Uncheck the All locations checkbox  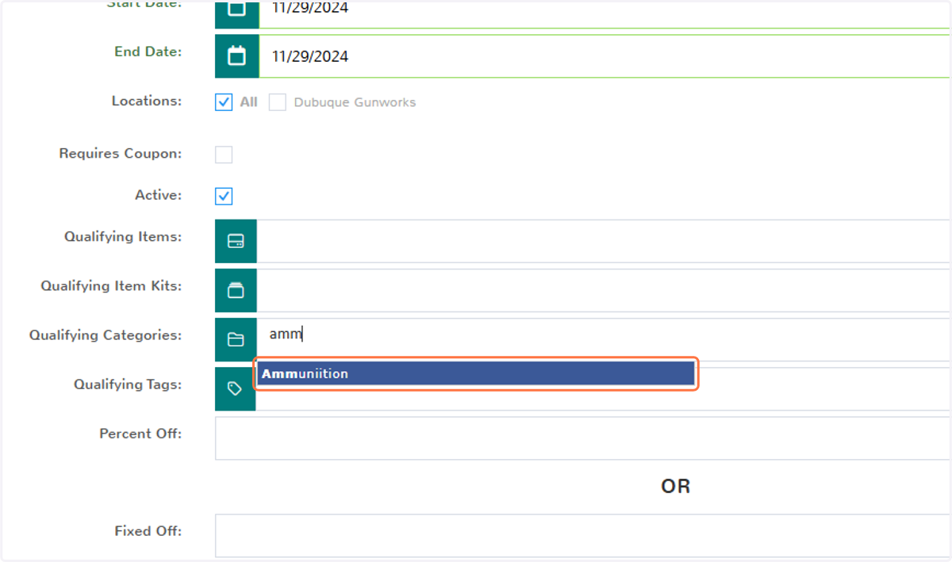[x=224, y=102]
